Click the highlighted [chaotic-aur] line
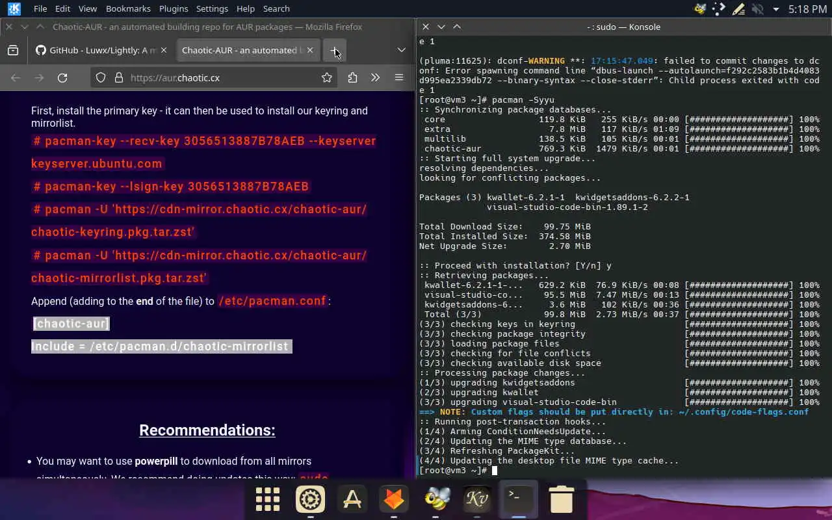Image resolution: width=832 pixels, height=520 pixels. pos(71,324)
